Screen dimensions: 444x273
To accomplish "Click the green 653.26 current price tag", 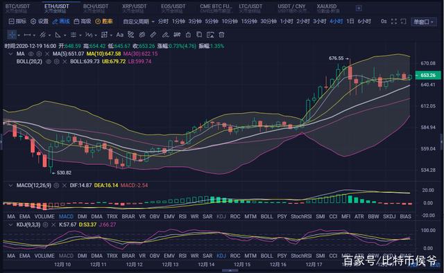I will tap(428, 76).
